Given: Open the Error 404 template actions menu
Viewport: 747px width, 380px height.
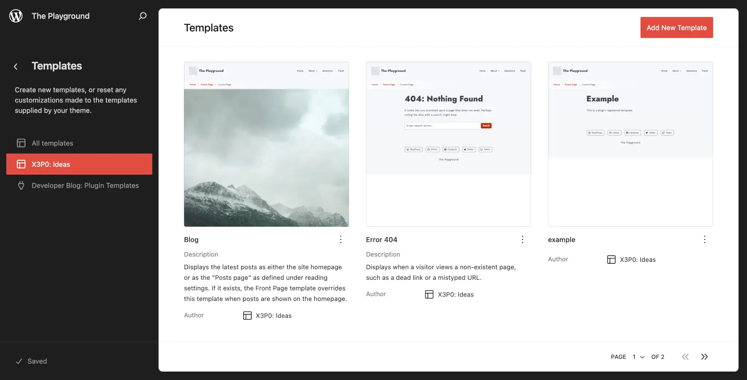Looking at the screenshot, I should pos(523,239).
